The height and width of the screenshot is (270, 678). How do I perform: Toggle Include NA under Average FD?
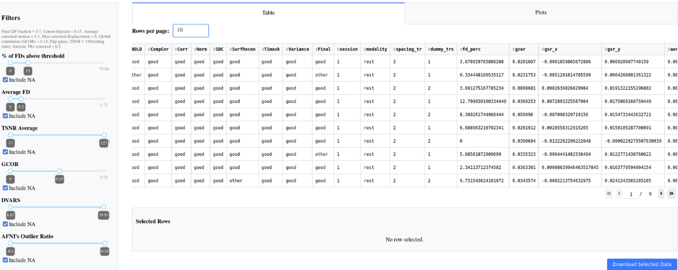[x=5, y=116]
